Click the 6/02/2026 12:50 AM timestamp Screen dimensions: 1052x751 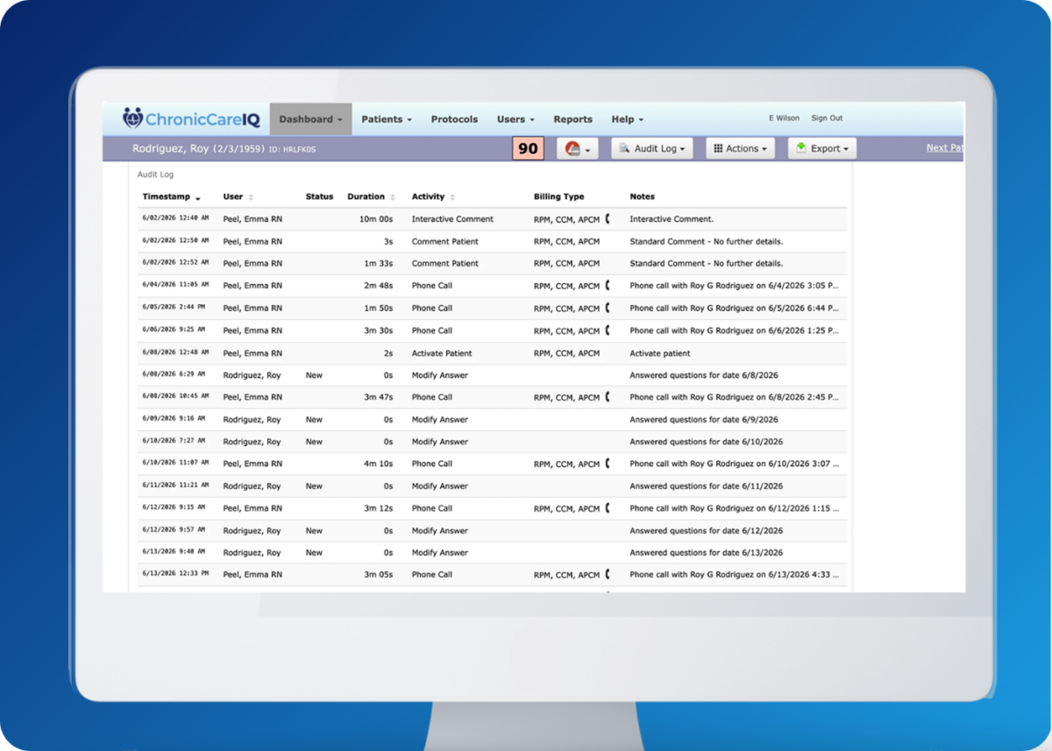pyautogui.click(x=175, y=240)
